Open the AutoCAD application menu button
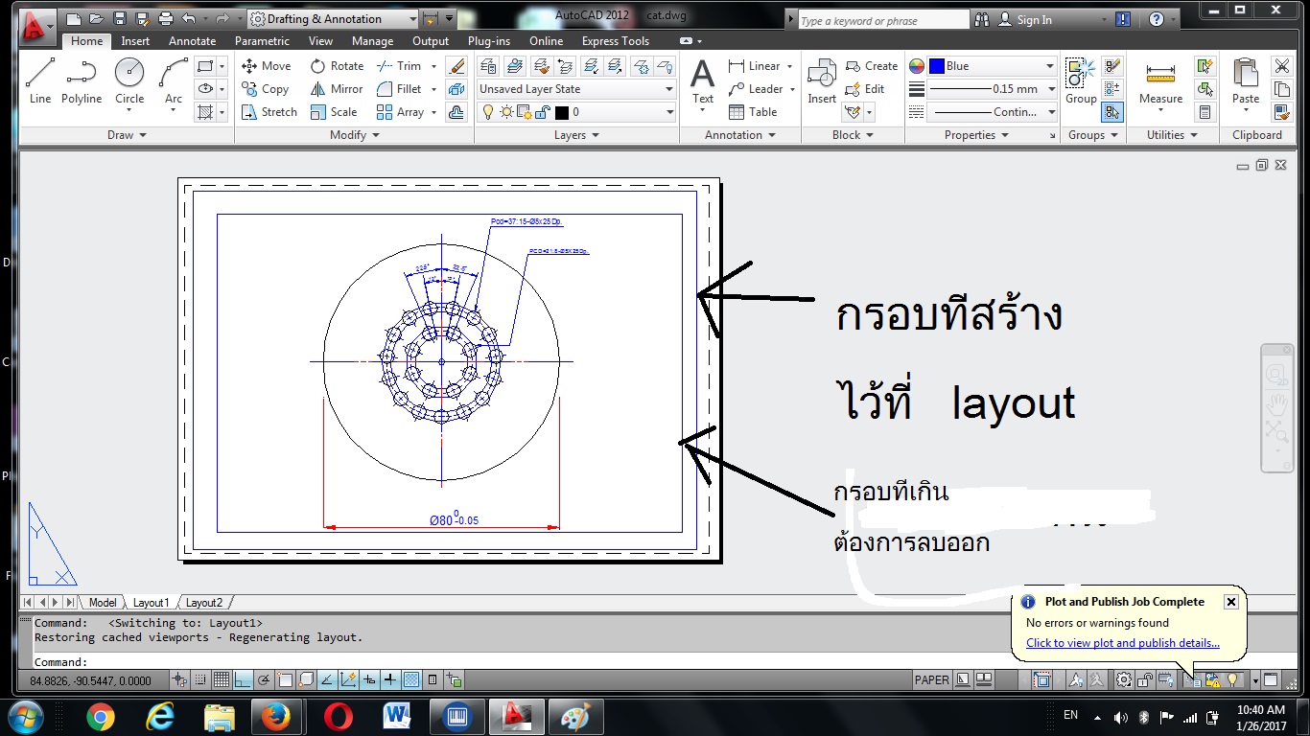This screenshot has height=736, width=1310. click(36, 25)
